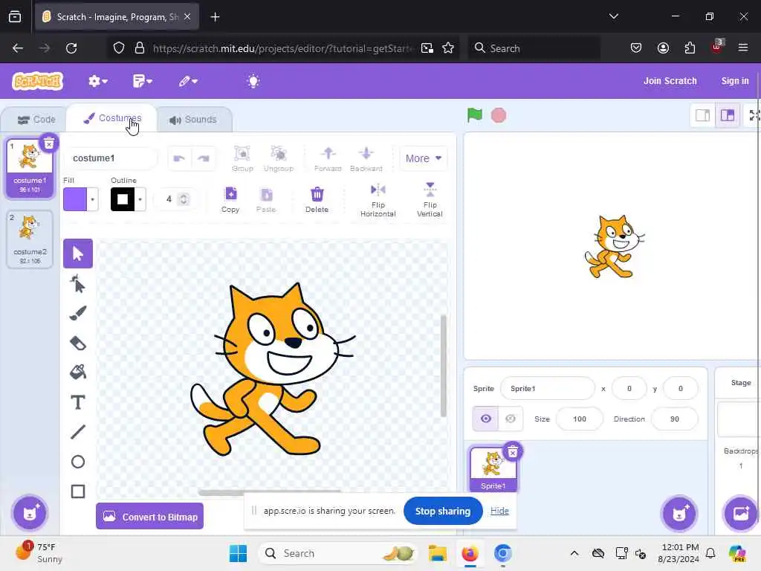This screenshot has height=571, width=761.
Task: Switch to the Sounds tab
Action: click(x=193, y=120)
